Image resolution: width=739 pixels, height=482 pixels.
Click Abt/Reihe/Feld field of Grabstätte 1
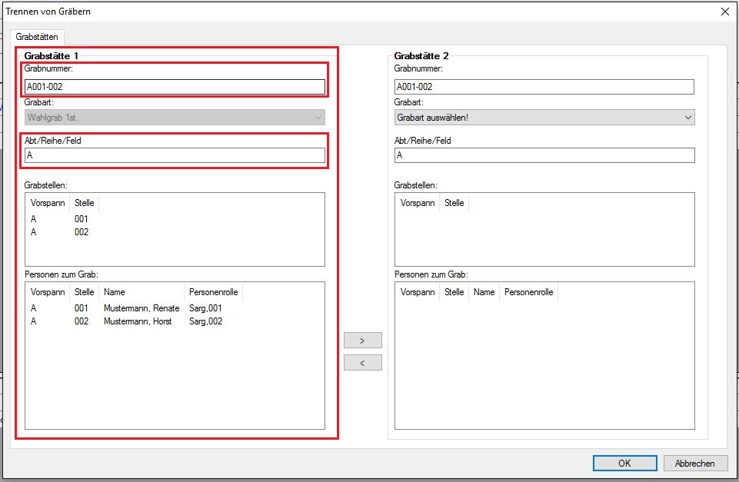tap(175, 155)
